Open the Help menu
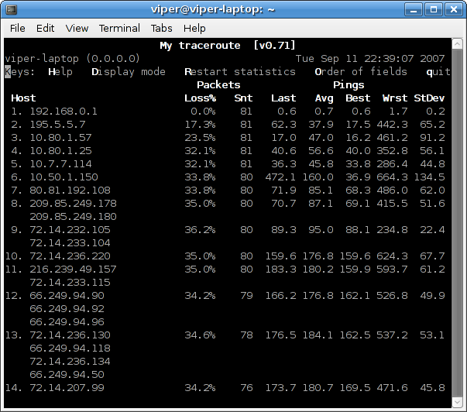467x412 pixels. [194, 29]
